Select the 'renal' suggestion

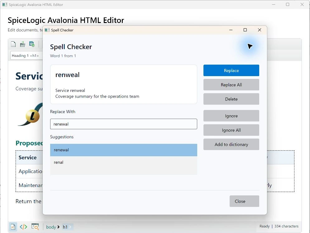[x=124, y=162]
